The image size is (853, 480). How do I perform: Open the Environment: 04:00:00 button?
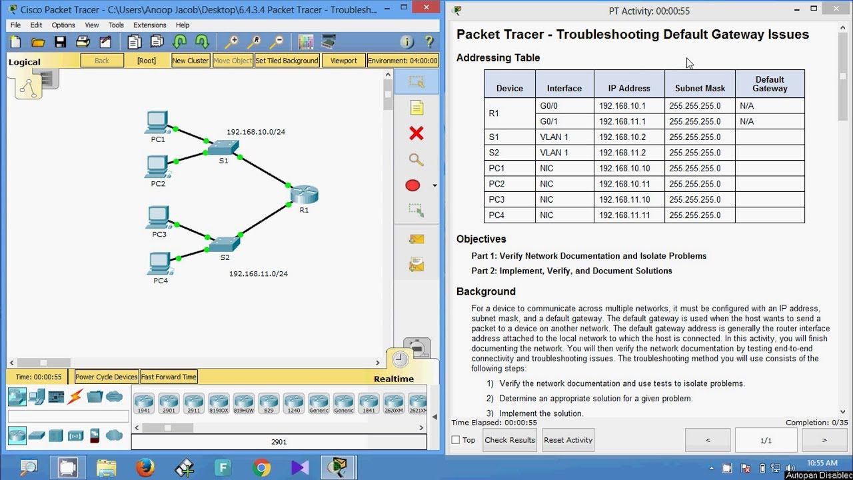tap(403, 61)
